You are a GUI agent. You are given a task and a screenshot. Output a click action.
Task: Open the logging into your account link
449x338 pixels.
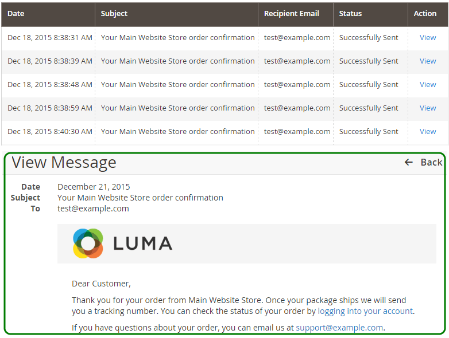365,311
